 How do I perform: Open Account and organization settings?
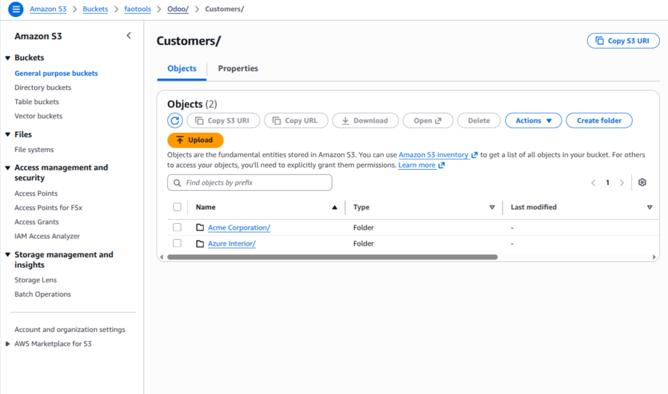70,330
